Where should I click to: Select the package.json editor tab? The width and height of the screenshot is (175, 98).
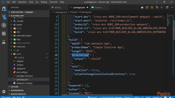pyautogui.click(x=79, y=7)
